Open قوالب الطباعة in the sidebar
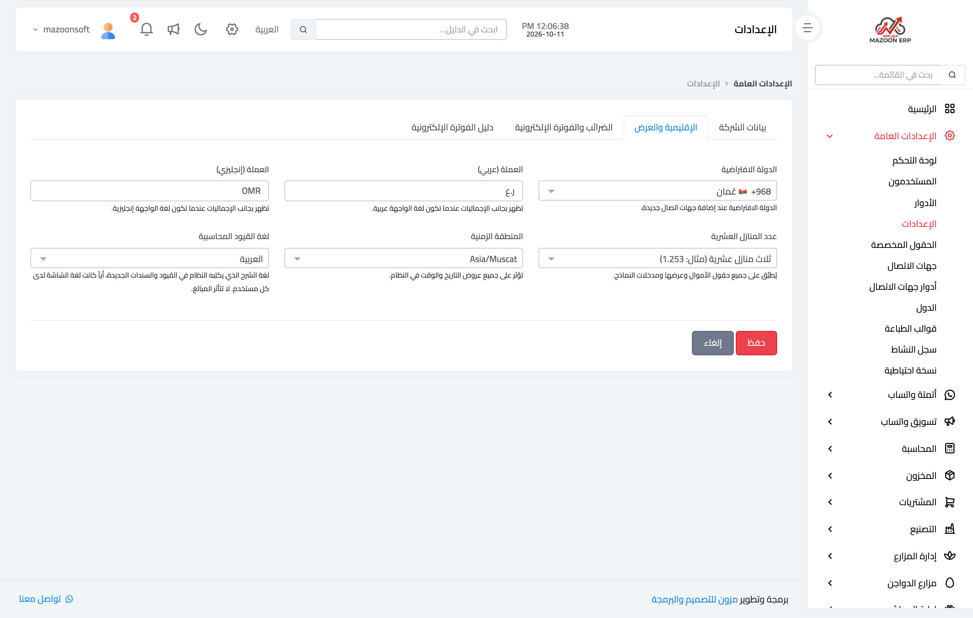 (x=910, y=329)
